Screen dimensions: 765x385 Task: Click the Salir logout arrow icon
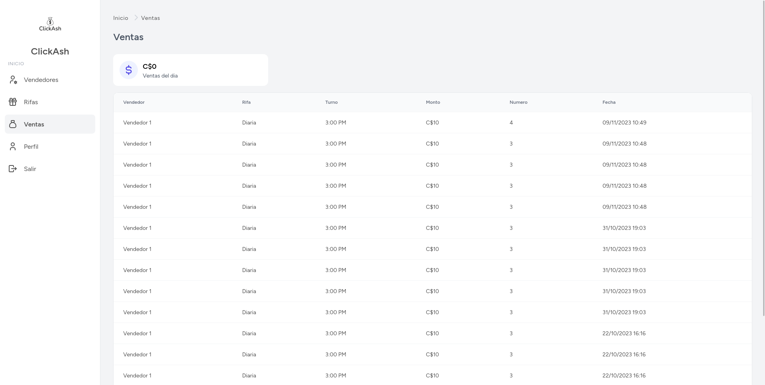tap(13, 169)
